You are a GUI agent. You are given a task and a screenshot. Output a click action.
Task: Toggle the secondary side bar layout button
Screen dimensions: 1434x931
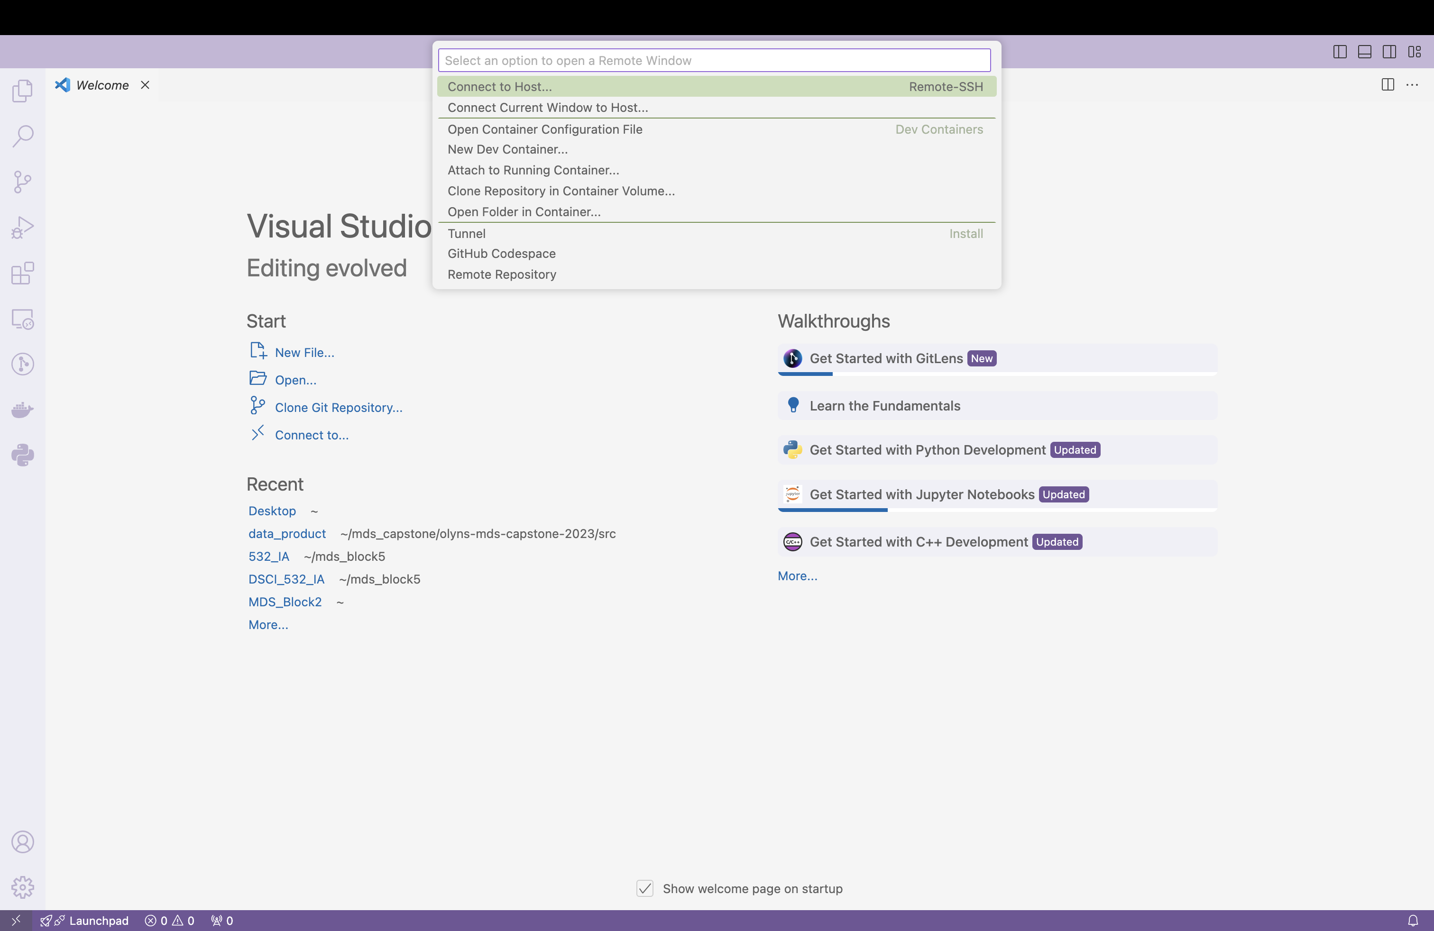pyautogui.click(x=1389, y=52)
